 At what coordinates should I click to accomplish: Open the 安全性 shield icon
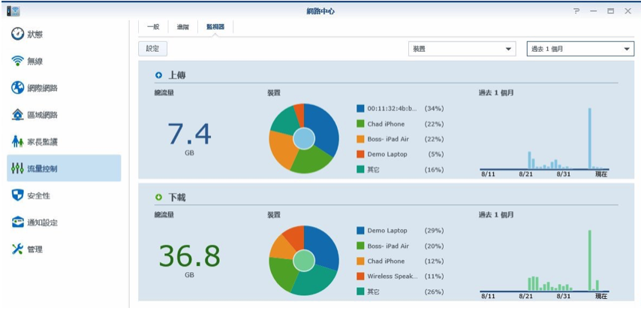click(x=17, y=195)
